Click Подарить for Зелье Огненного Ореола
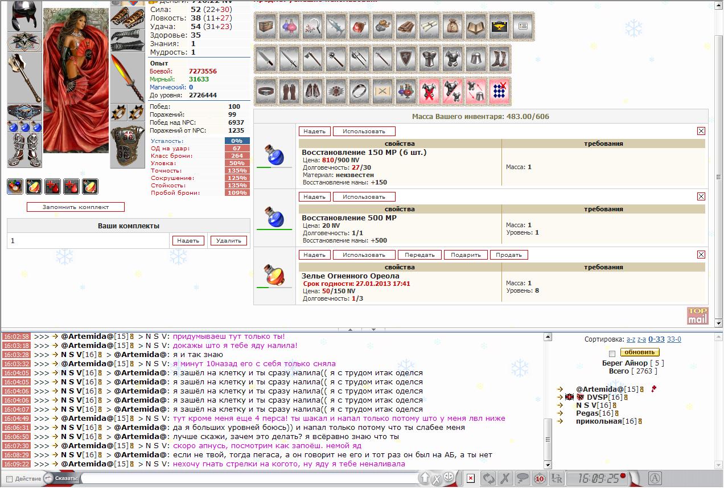This screenshot has width=724, height=488. coord(466,255)
